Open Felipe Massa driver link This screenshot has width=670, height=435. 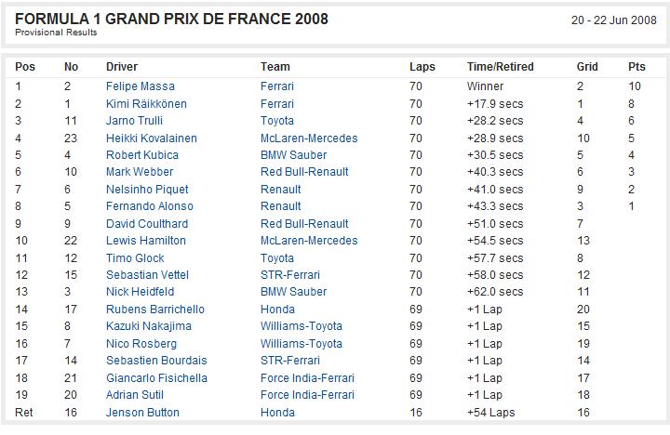(x=141, y=86)
